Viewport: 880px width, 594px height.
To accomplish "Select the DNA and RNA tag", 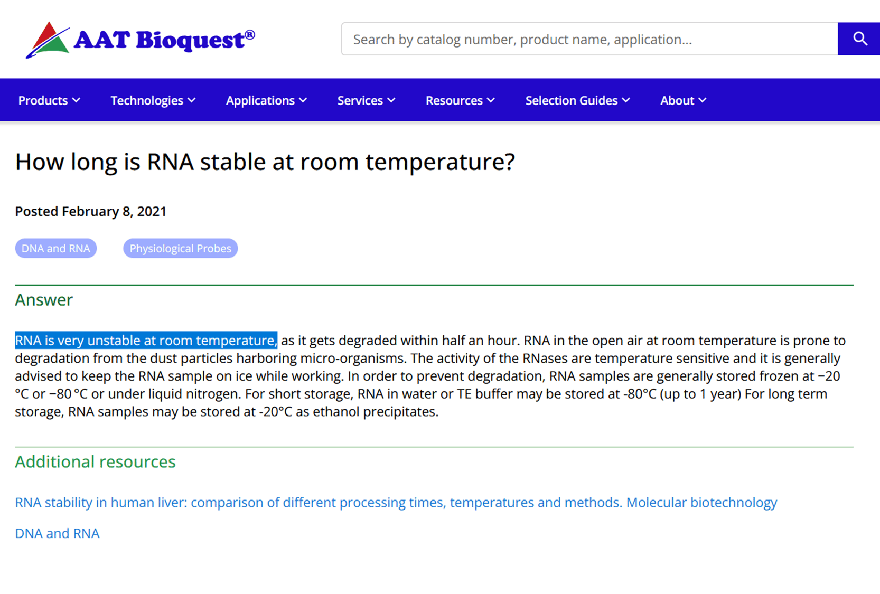I will tap(56, 248).
